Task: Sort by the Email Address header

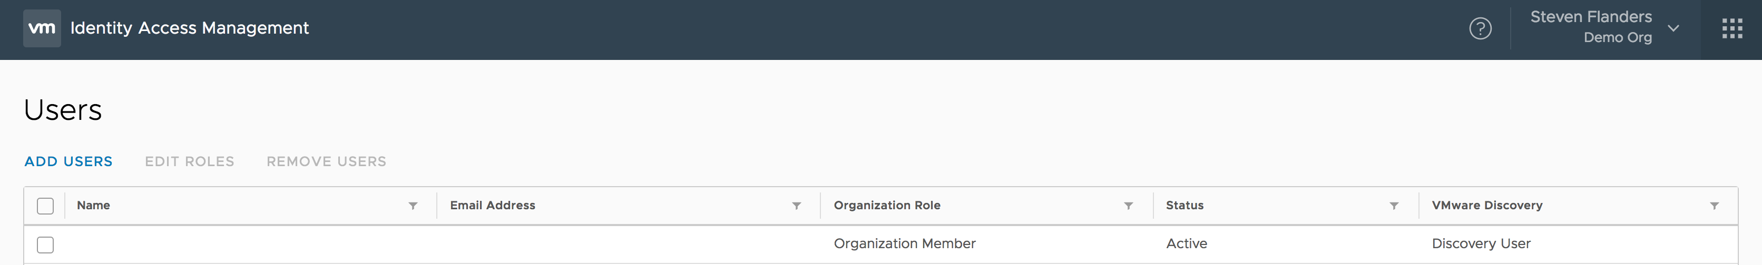Action: pos(493,206)
